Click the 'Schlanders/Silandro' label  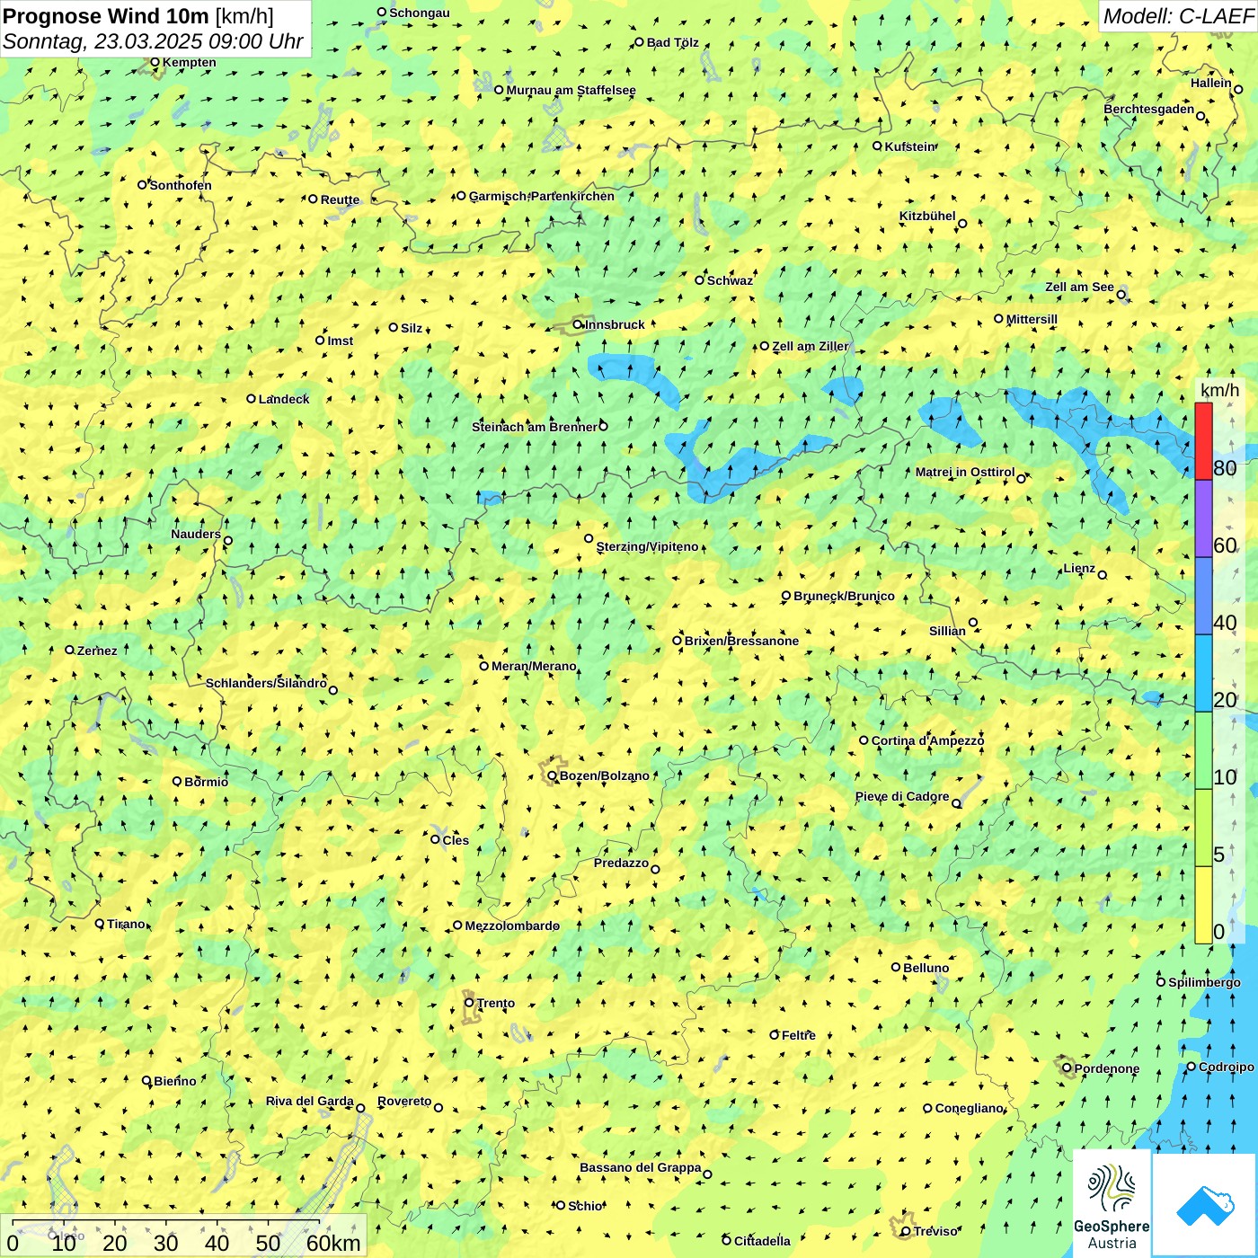(266, 683)
